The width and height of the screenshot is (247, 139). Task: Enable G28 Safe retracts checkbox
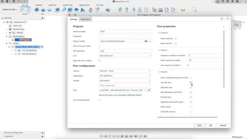[191, 112]
